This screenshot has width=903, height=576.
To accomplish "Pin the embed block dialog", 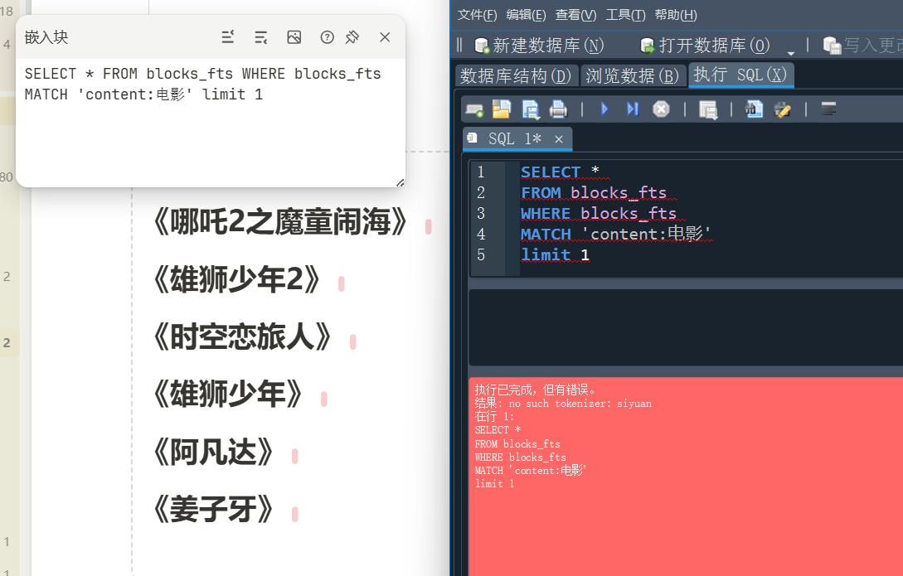I will pyautogui.click(x=352, y=37).
